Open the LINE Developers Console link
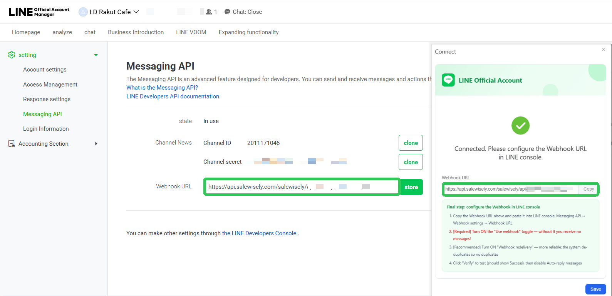612x296 pixels. point(259,233)
